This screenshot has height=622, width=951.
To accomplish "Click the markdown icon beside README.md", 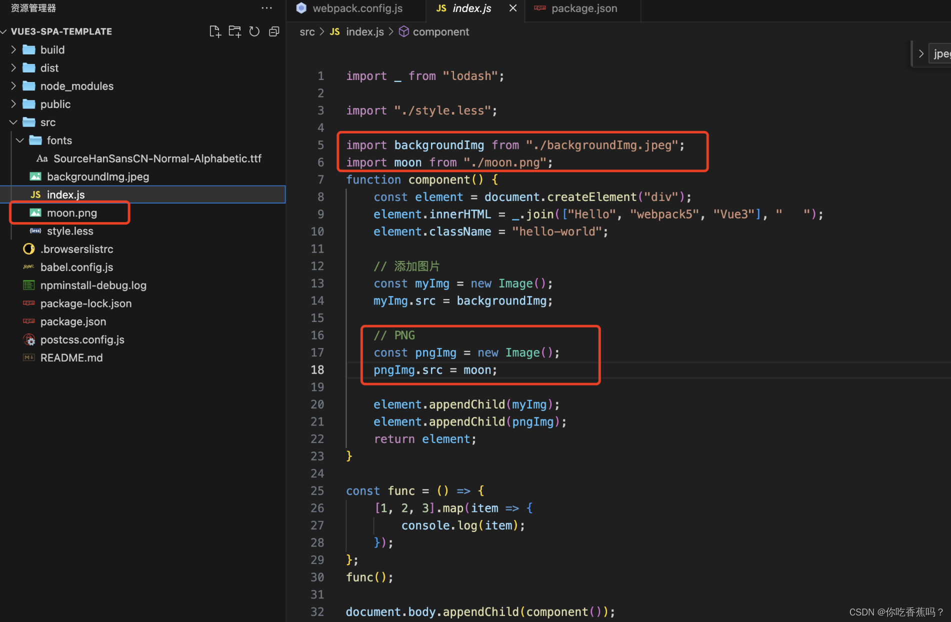I will [29, 357].
